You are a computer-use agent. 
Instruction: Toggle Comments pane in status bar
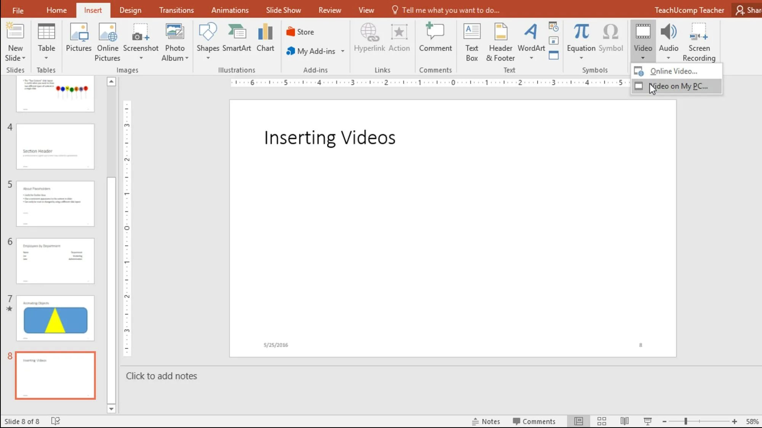534,421
